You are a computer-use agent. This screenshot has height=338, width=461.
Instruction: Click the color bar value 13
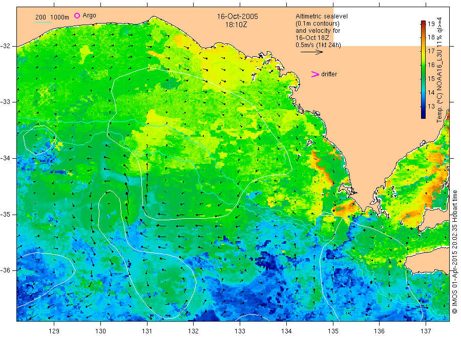(431, 107)
